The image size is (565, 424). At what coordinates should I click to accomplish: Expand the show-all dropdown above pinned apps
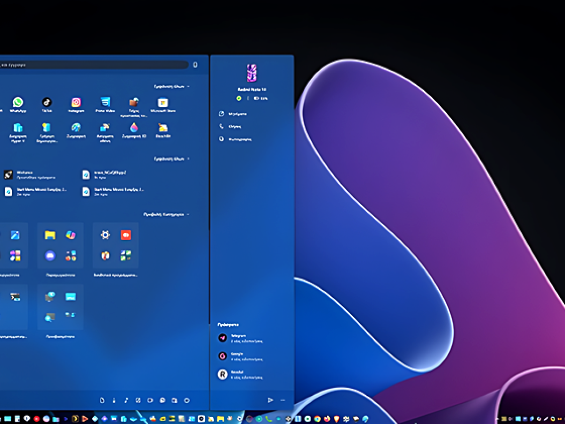(x=172, y=86)
